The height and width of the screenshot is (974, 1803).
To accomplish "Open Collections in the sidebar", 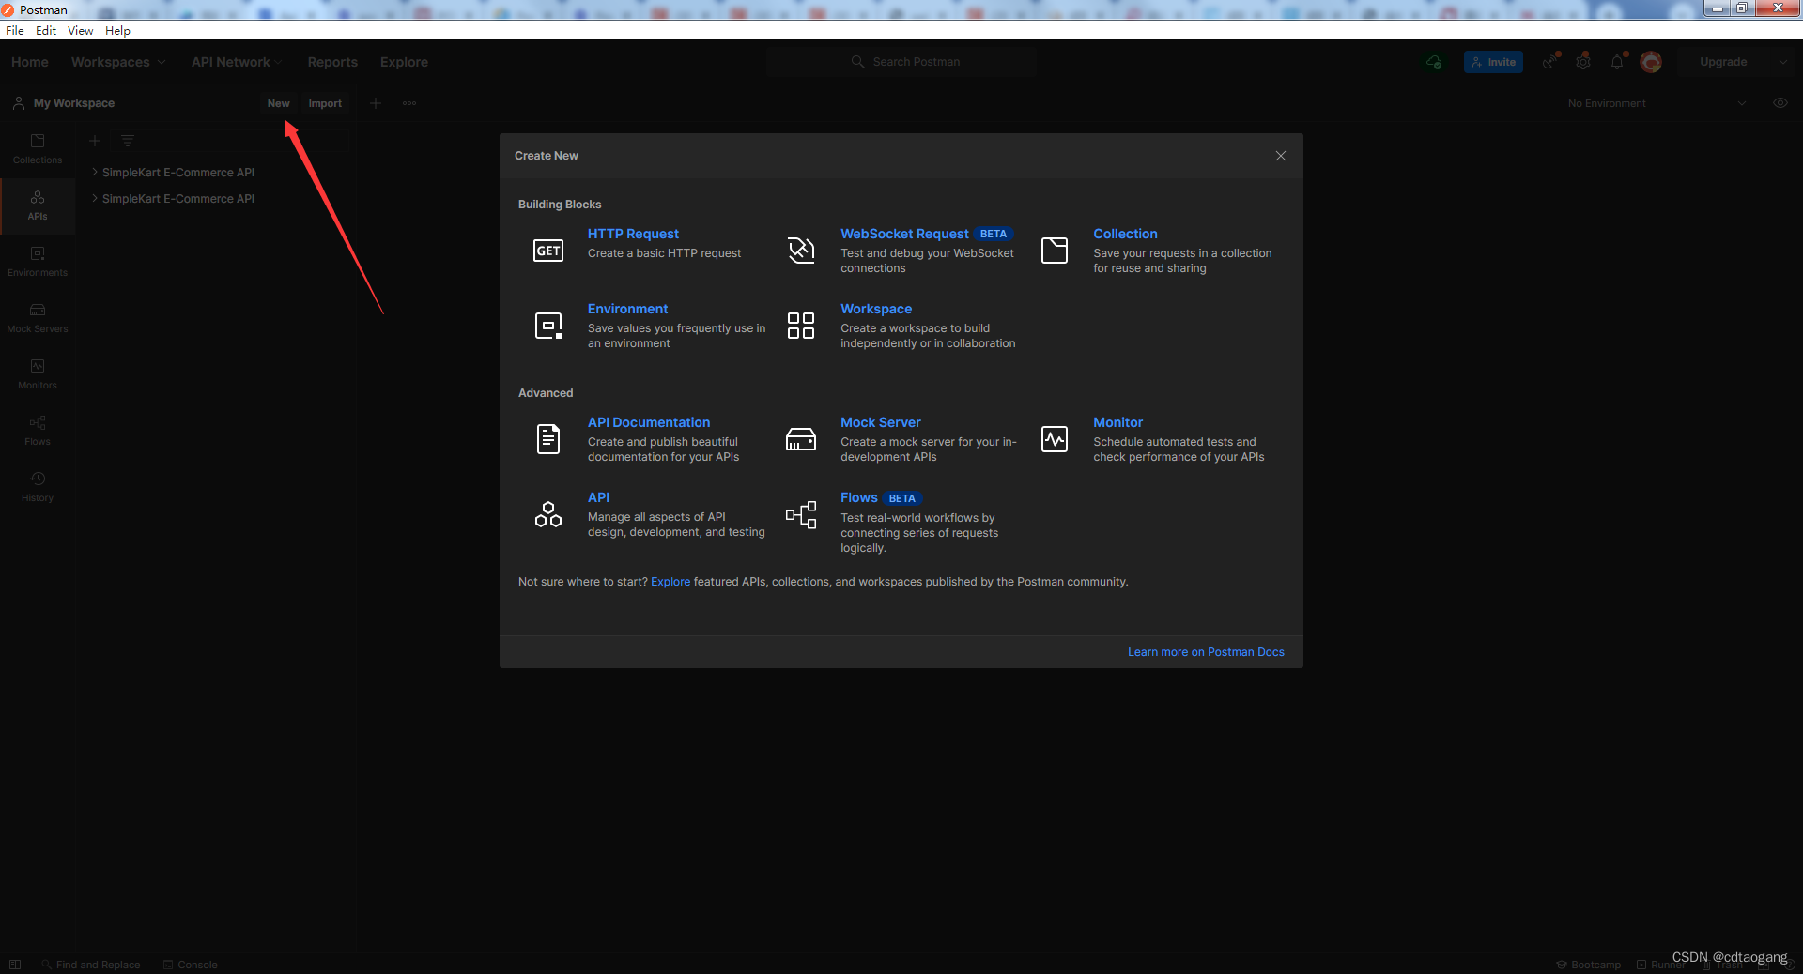I will (x=38, y=150).
